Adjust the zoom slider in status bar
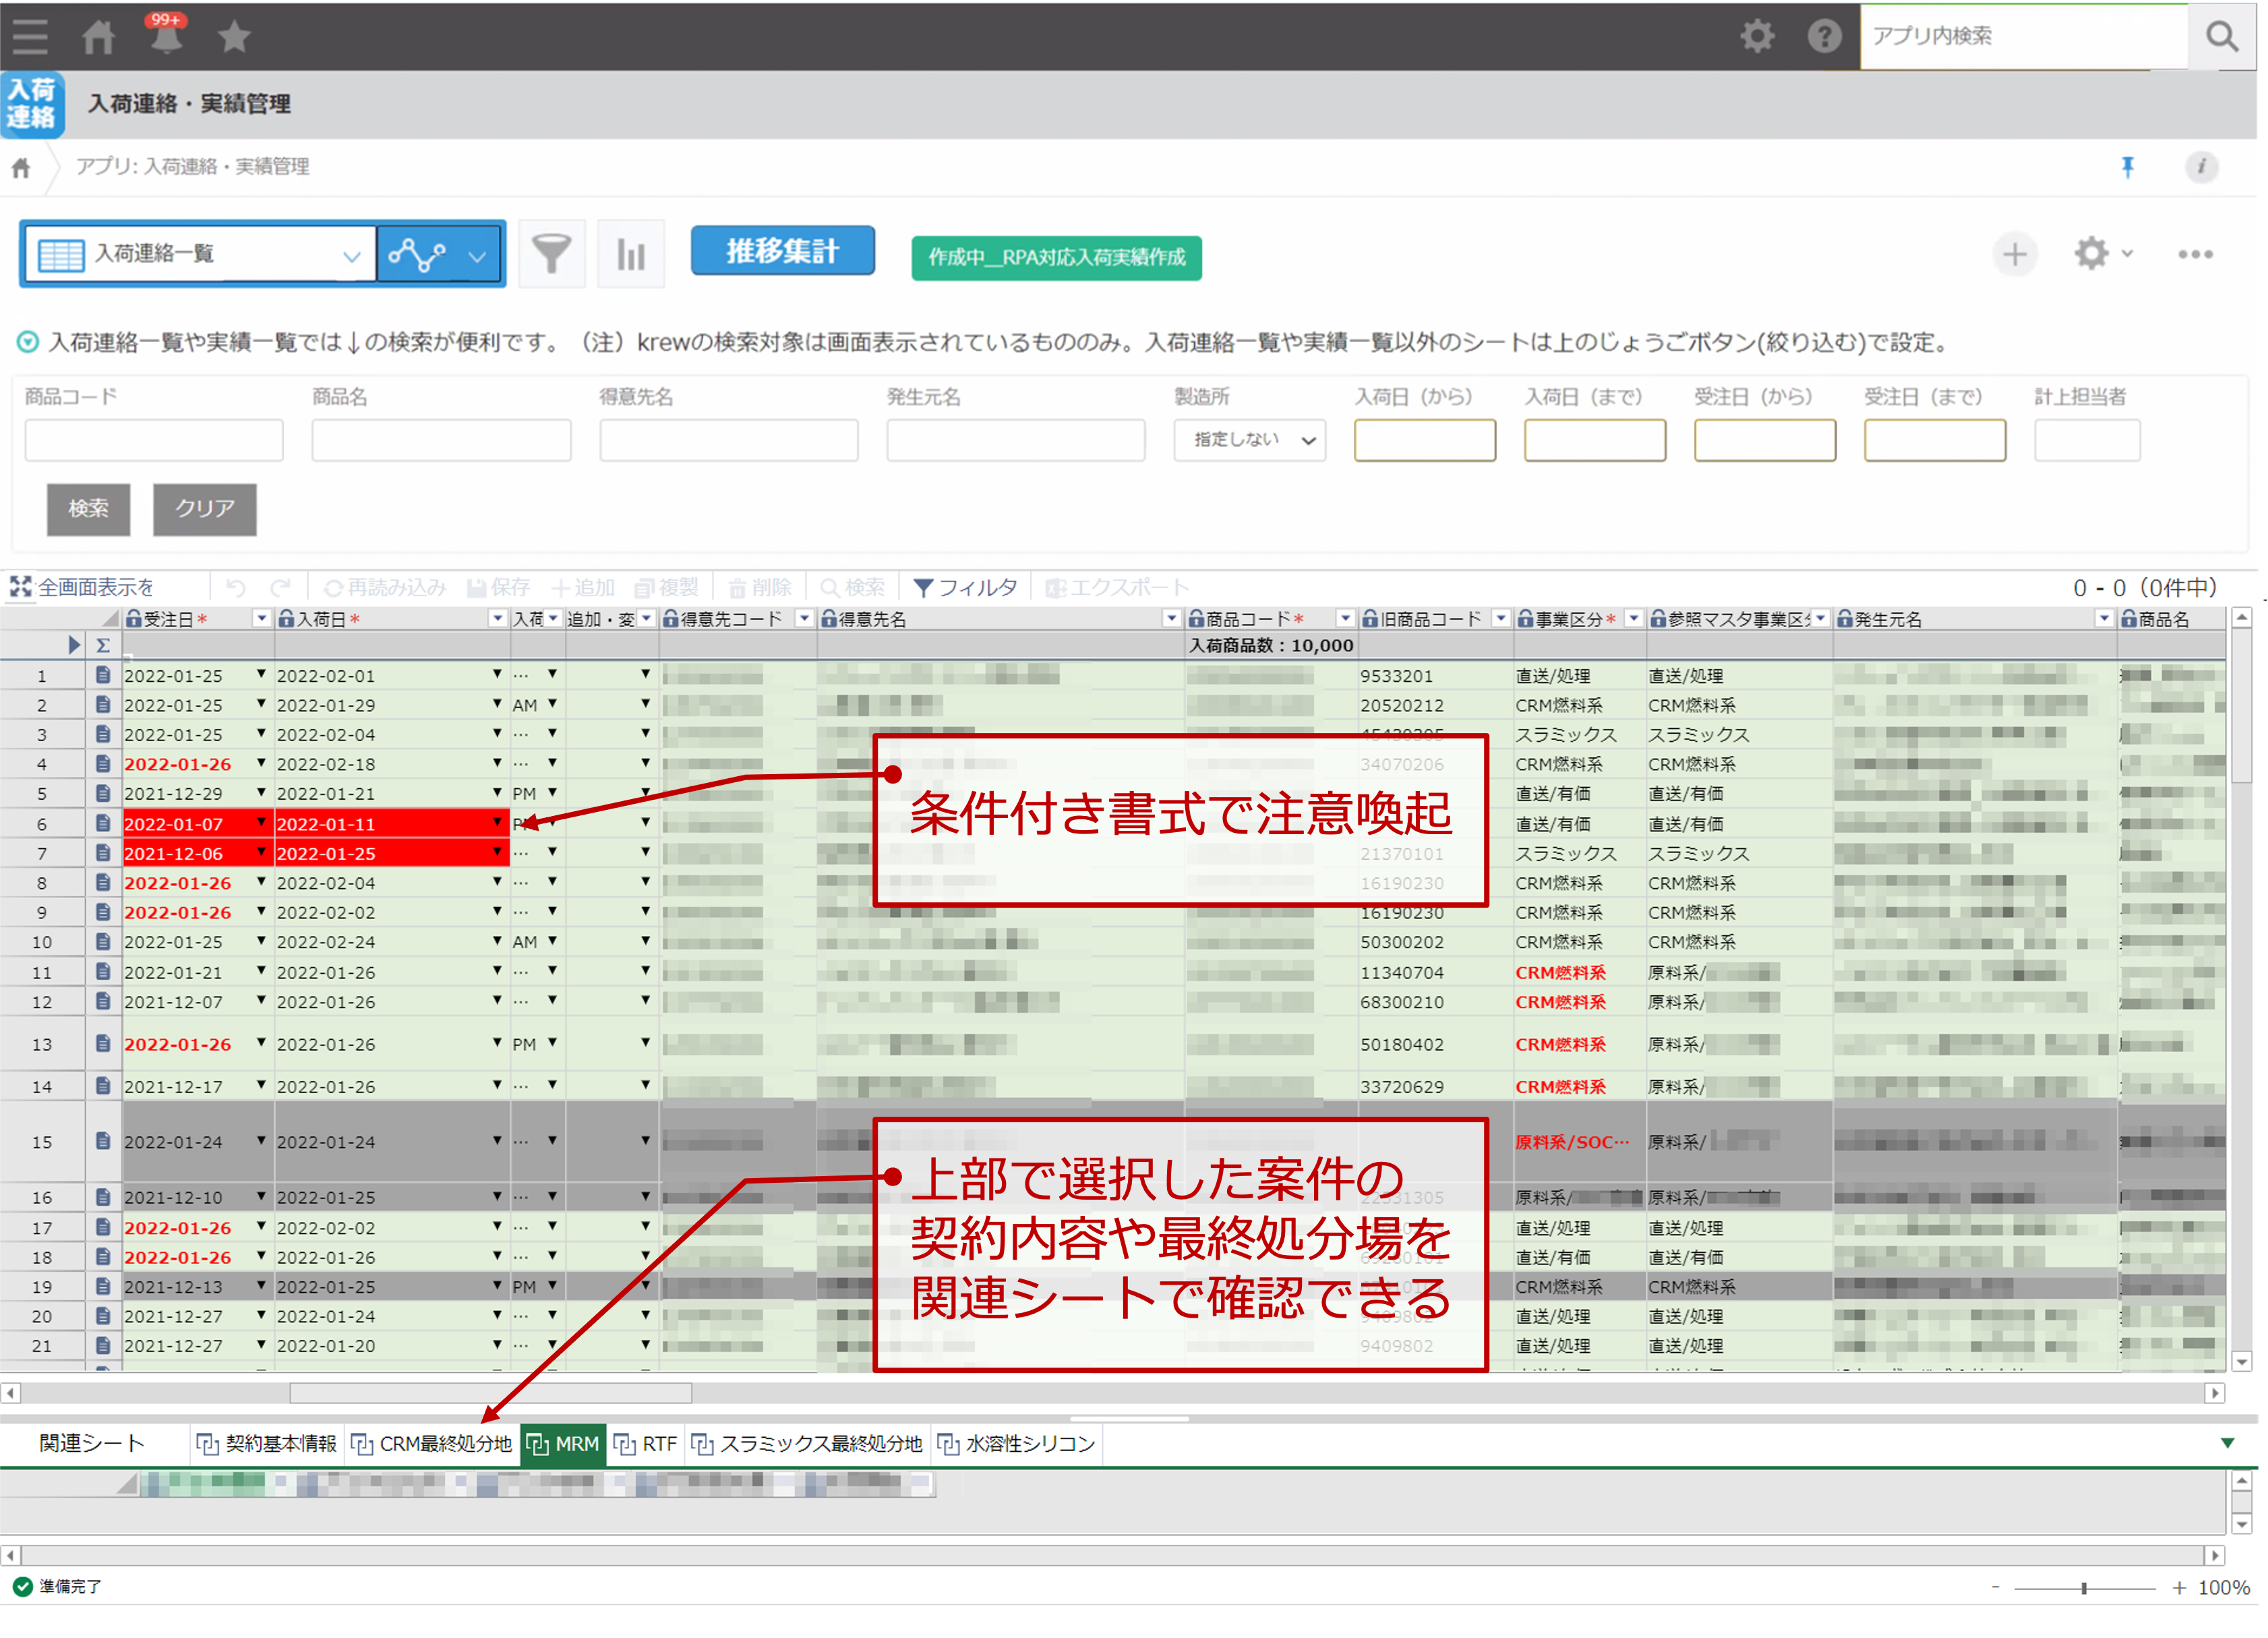Image resolution: width=2268 pixels, height=1638 pixels. [x=2084, y=1588]
